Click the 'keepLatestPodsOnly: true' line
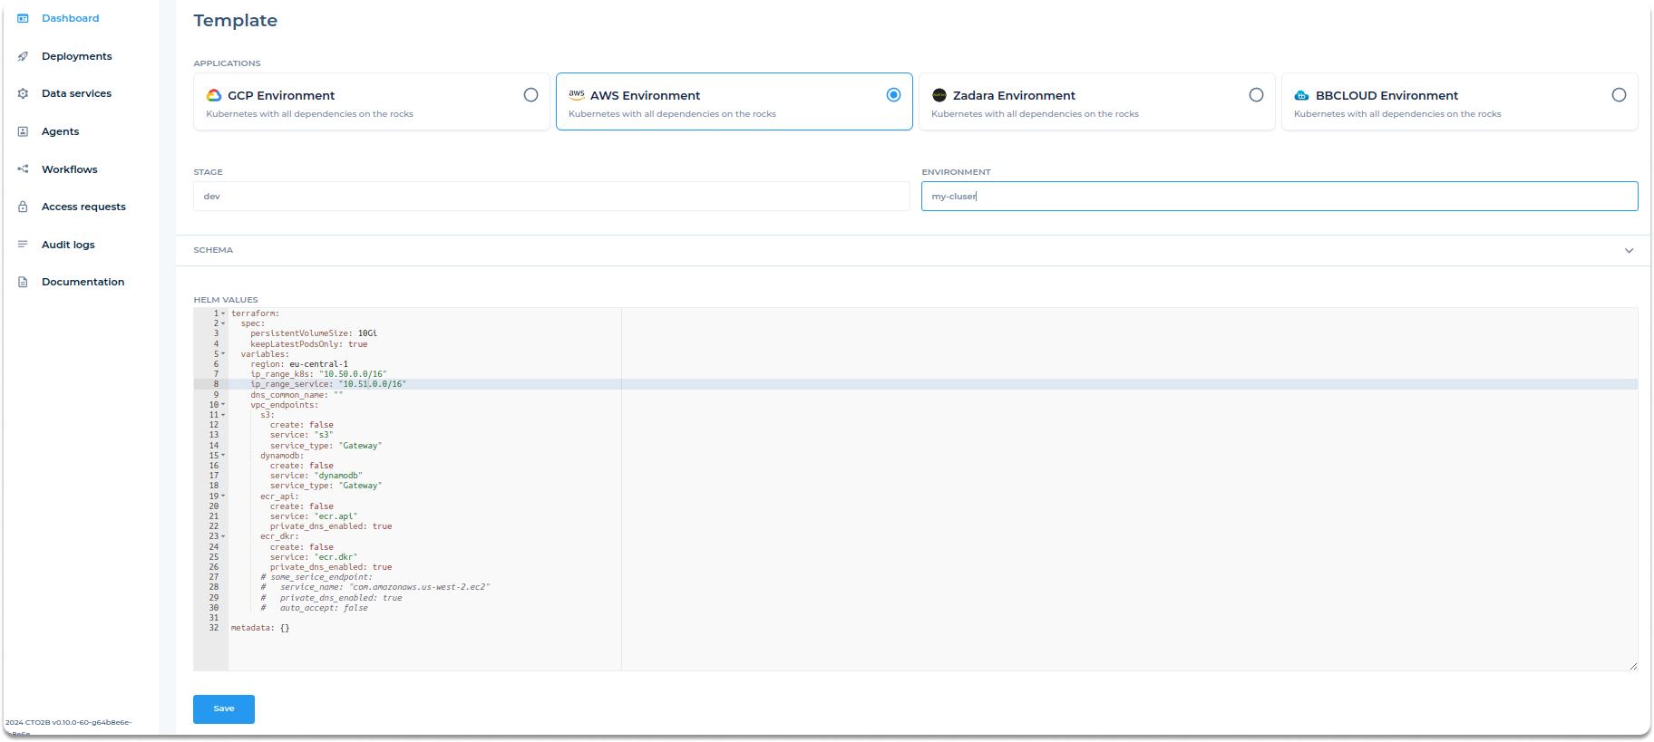This screenshot has height=742, width=1654. [x=309, y=344]
